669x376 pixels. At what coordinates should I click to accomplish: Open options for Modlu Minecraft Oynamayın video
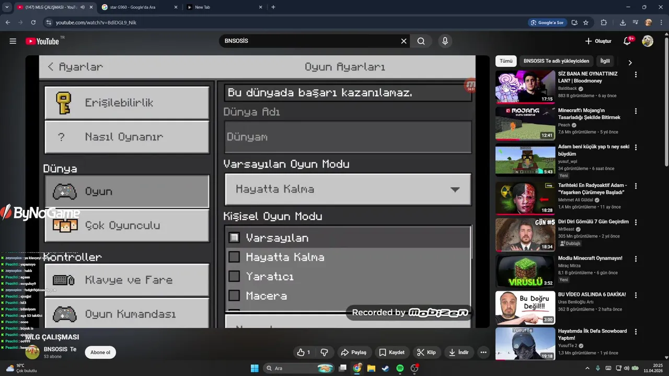click(636, 259)
